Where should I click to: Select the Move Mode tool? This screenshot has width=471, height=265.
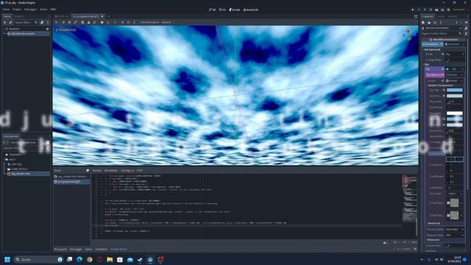click(x=63, y=22)
